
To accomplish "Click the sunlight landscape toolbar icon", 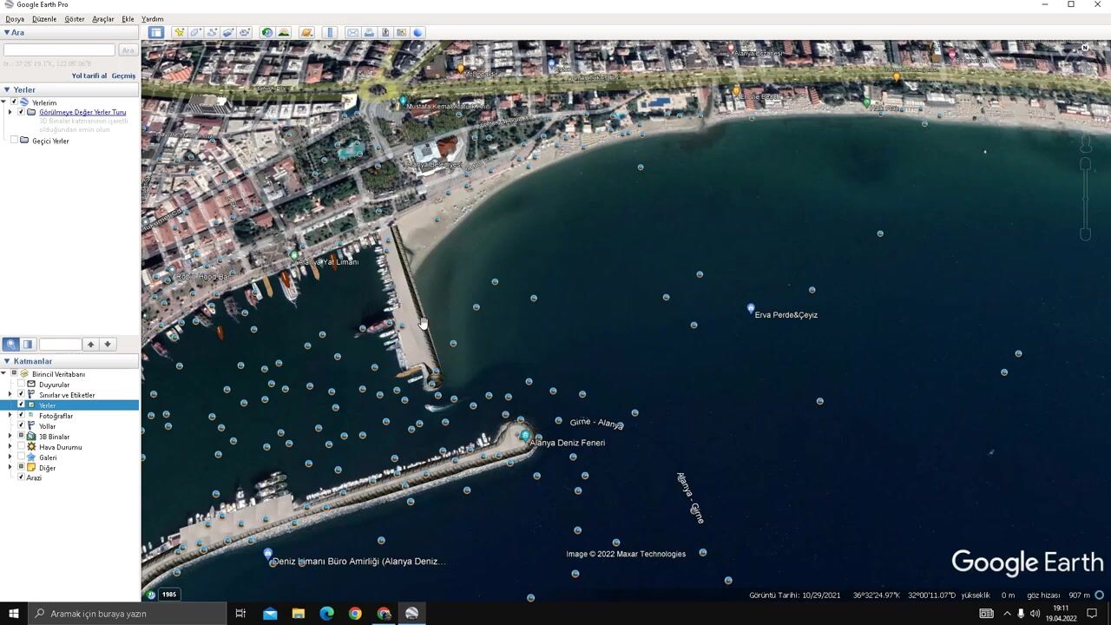I will click(x=283, y=32).
